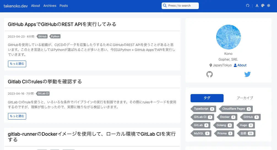Click the Python tag on first post

coord(55,36)
